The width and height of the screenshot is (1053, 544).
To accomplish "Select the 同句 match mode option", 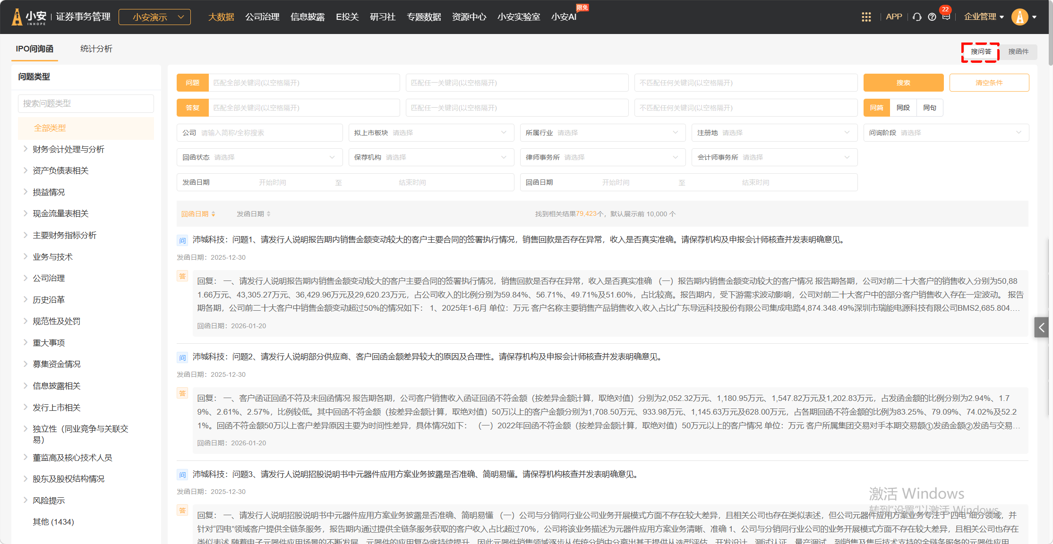I will pyautogui.click(x=929, y=108).
